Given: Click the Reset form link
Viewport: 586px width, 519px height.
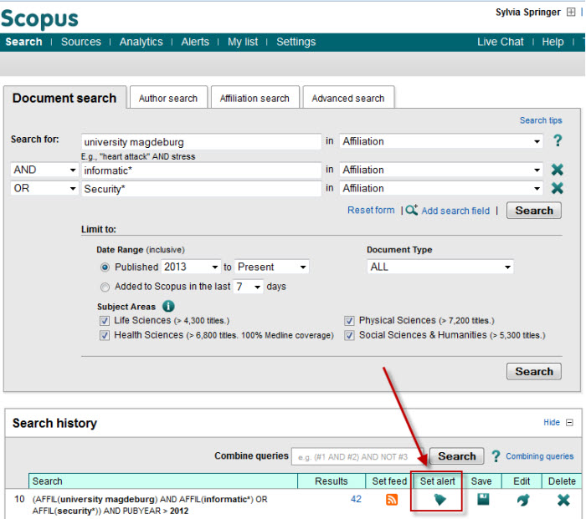Looking at the screenshot, I should click(371, 210).
